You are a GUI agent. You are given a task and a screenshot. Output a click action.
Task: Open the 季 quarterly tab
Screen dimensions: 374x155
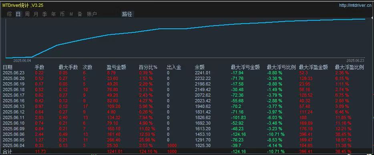44,14
